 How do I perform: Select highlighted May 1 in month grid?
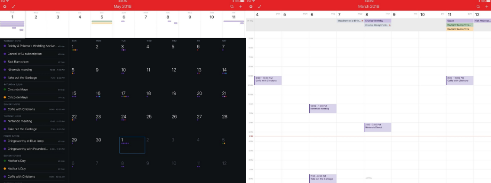click(132, 145)
